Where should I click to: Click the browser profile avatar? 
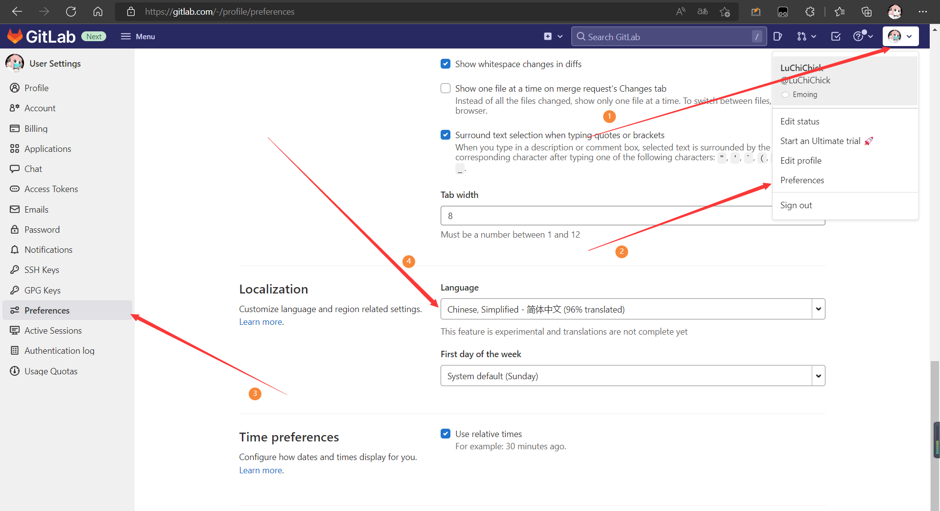click(895, 11)
